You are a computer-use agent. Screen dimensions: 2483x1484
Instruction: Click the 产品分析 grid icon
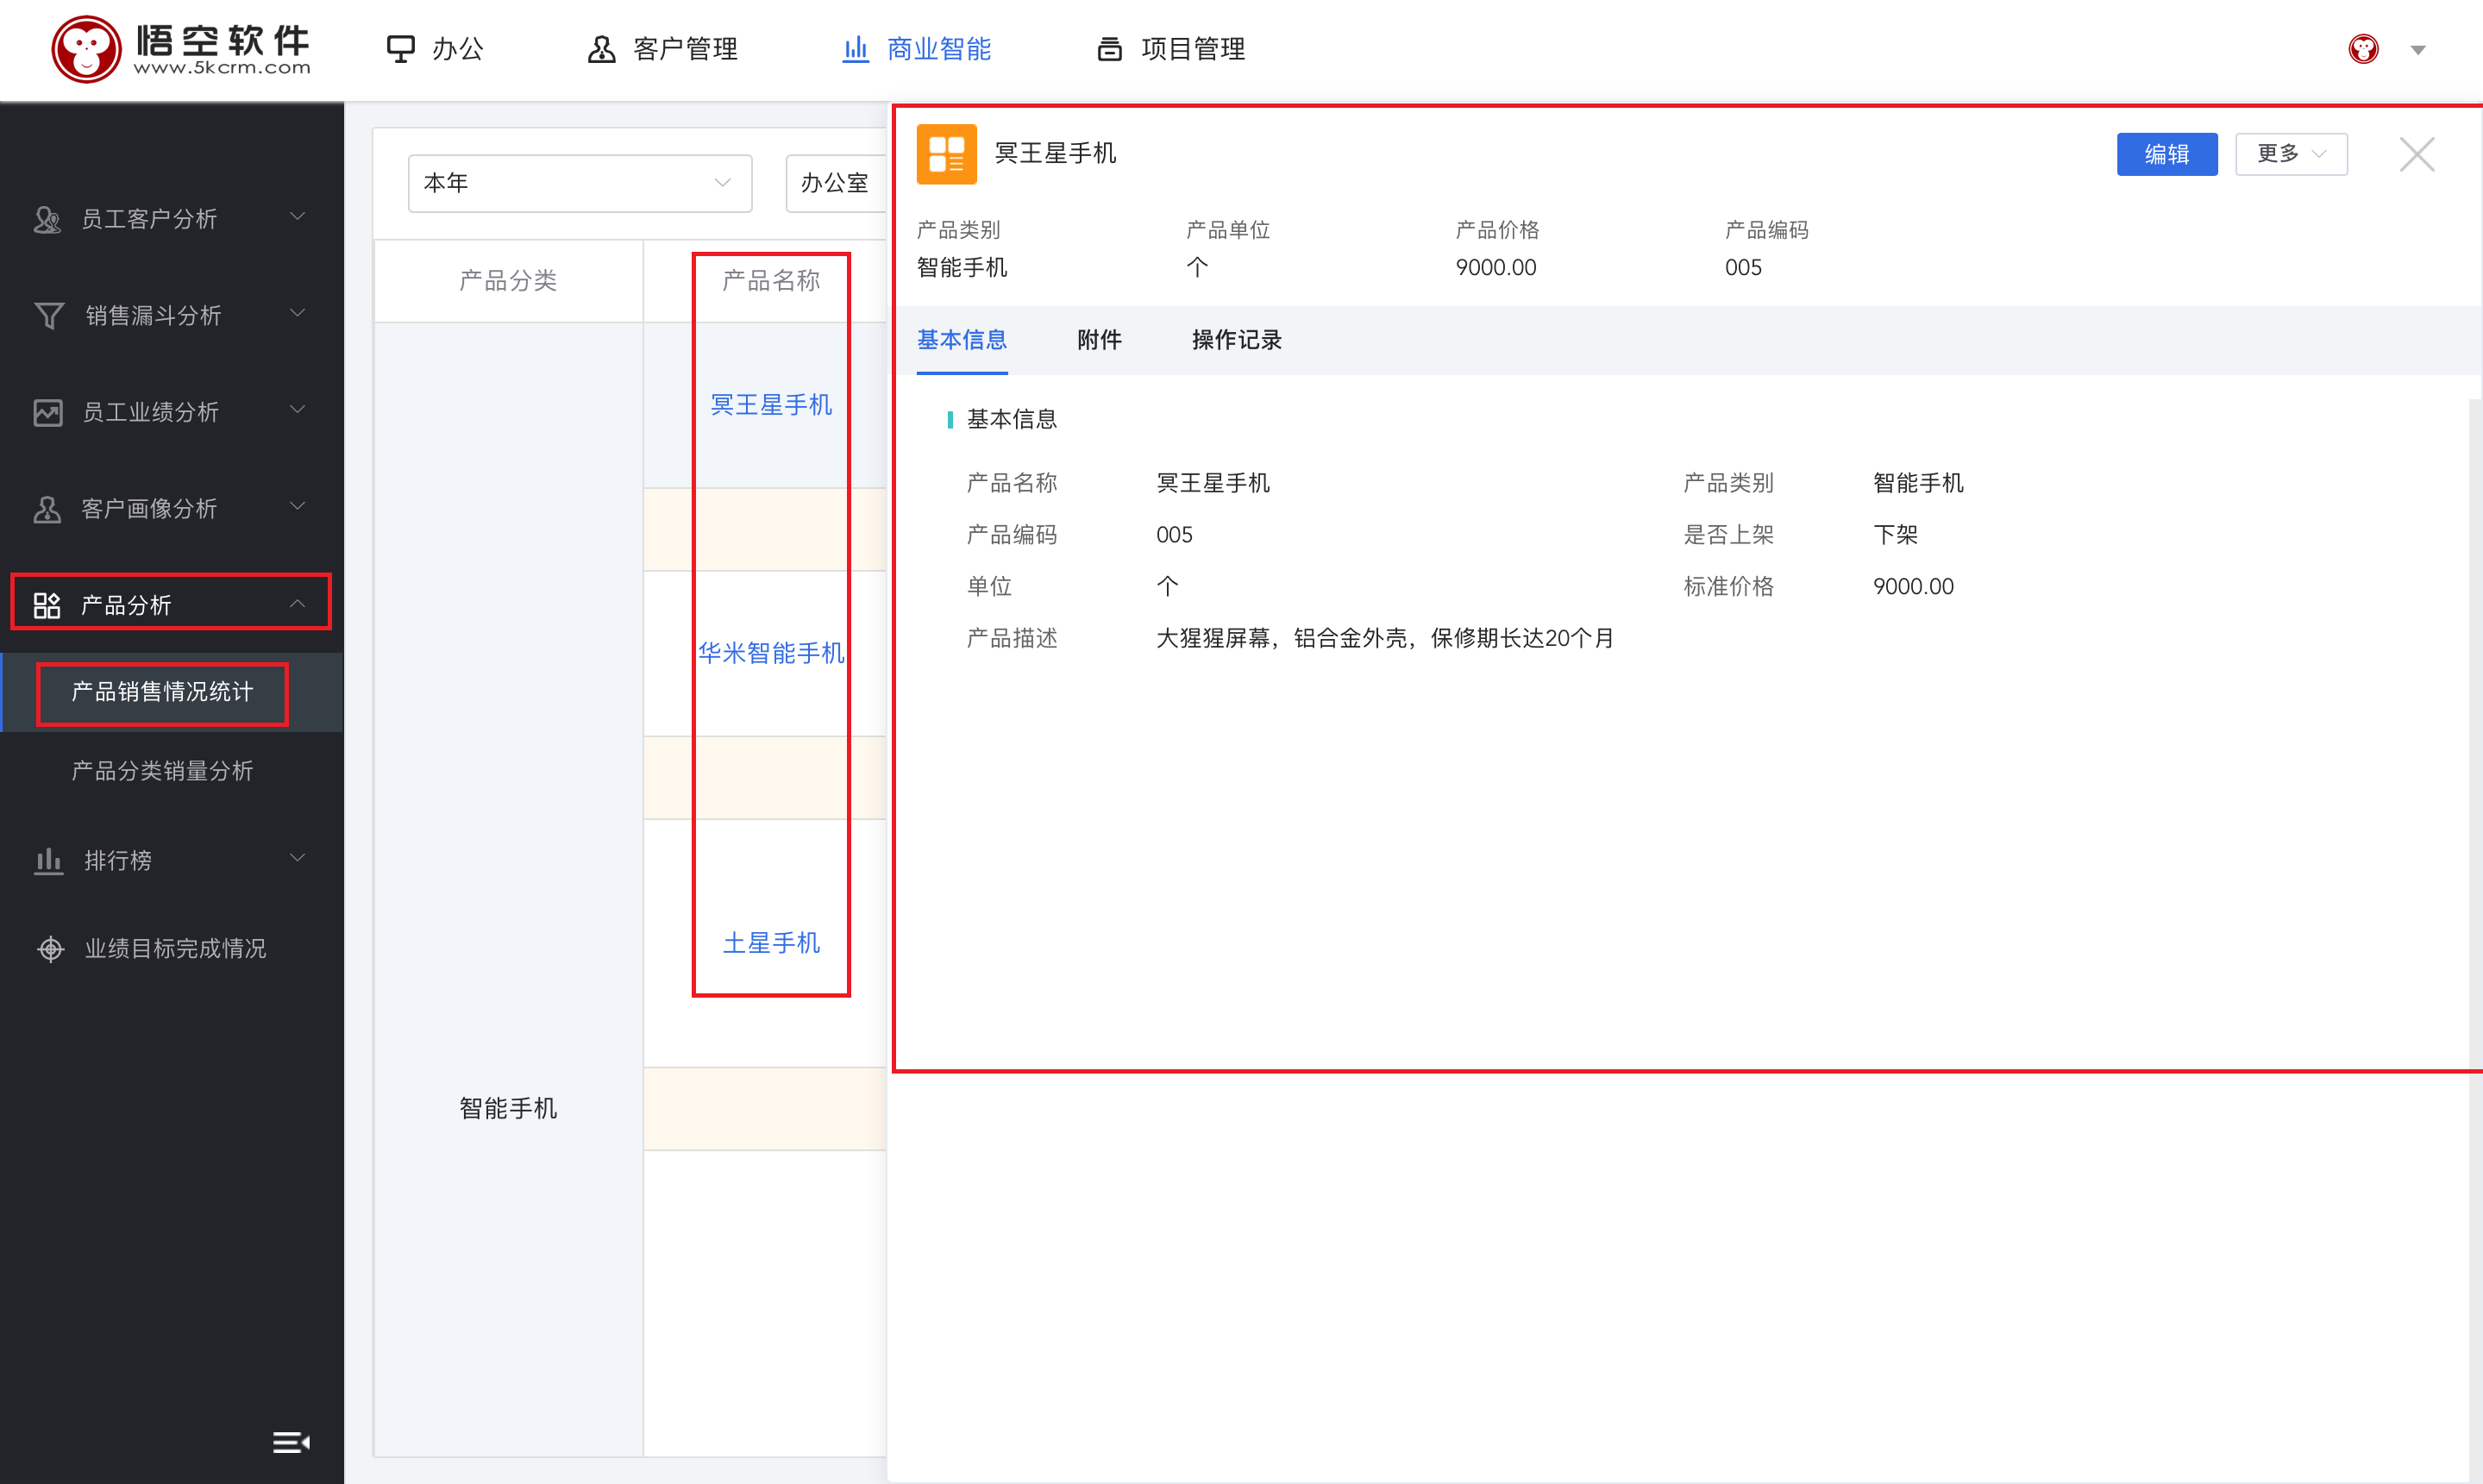click(47, 605)
